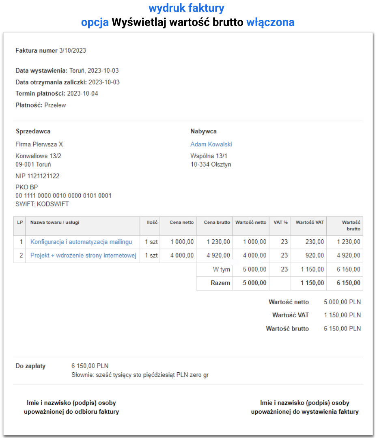The height and width of the screenshot is (438, 377).
Task: Click the VAT % column header
Action: pos(280,222)
